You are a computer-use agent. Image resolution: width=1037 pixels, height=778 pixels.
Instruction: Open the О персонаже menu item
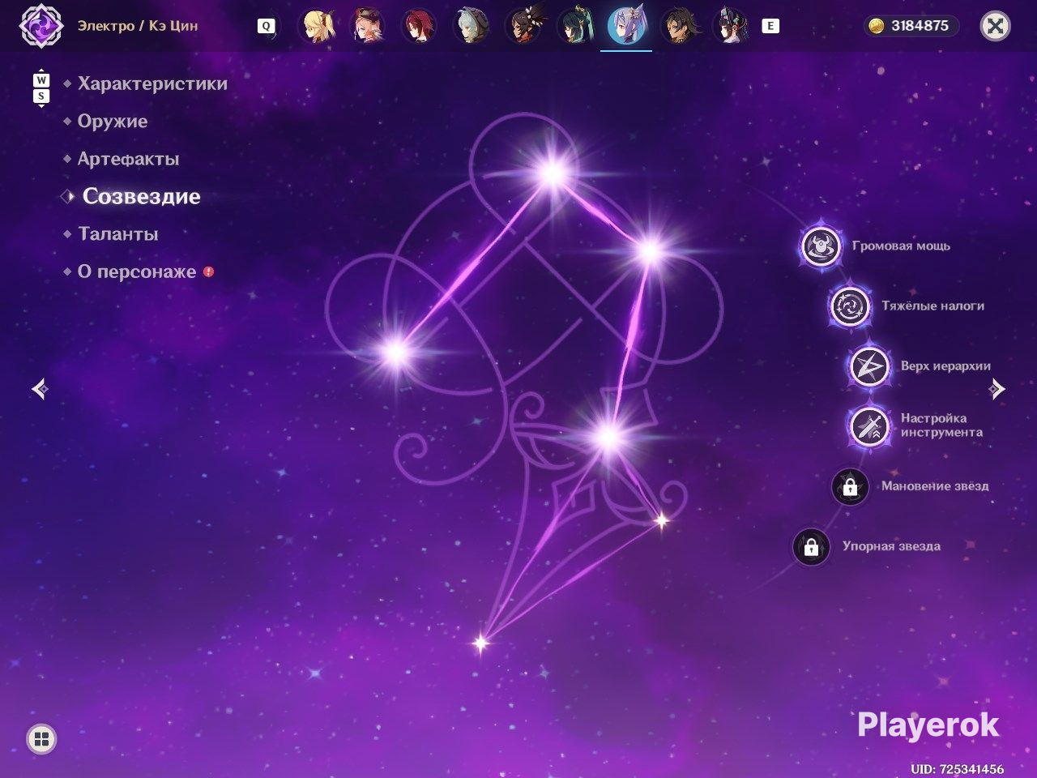pos(137,271)
